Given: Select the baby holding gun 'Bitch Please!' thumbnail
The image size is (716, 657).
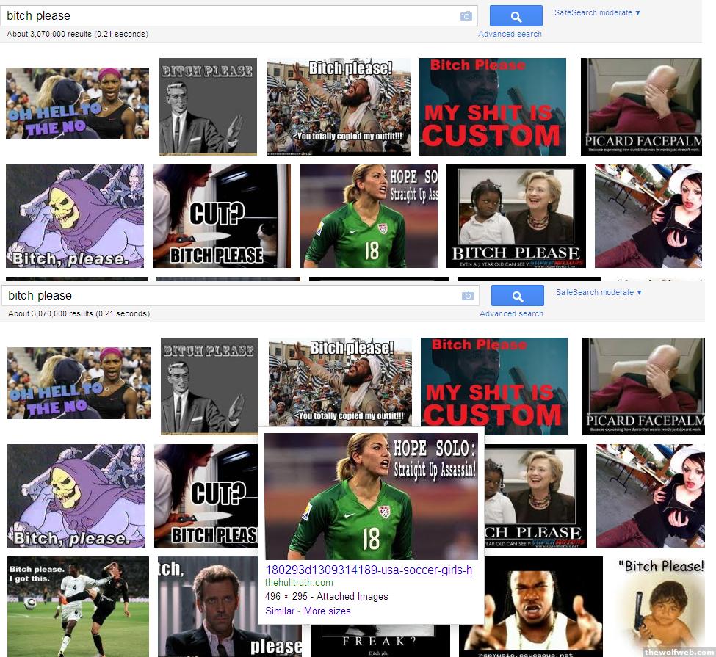Looking at the screenshot, I should coord(659,606).
